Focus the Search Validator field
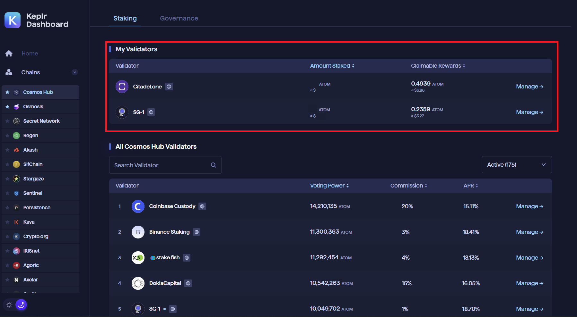 coord(165,165)
